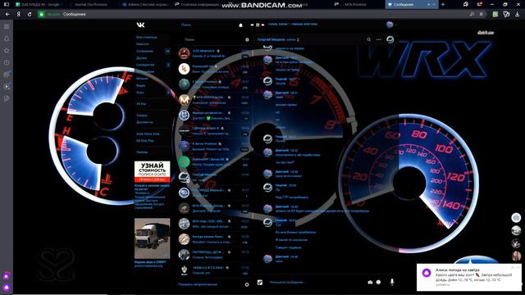Open Игры in VK sidebar
525x295 pixels.
click(x=140, y=93)
